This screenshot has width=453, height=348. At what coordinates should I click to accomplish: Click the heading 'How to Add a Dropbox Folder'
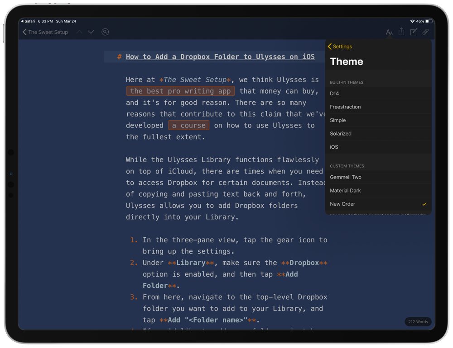(220, 57)
